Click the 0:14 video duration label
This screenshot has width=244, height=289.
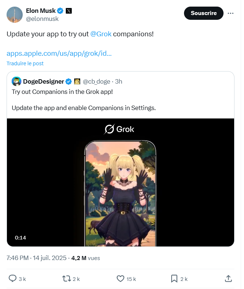(x=20, y=238)
